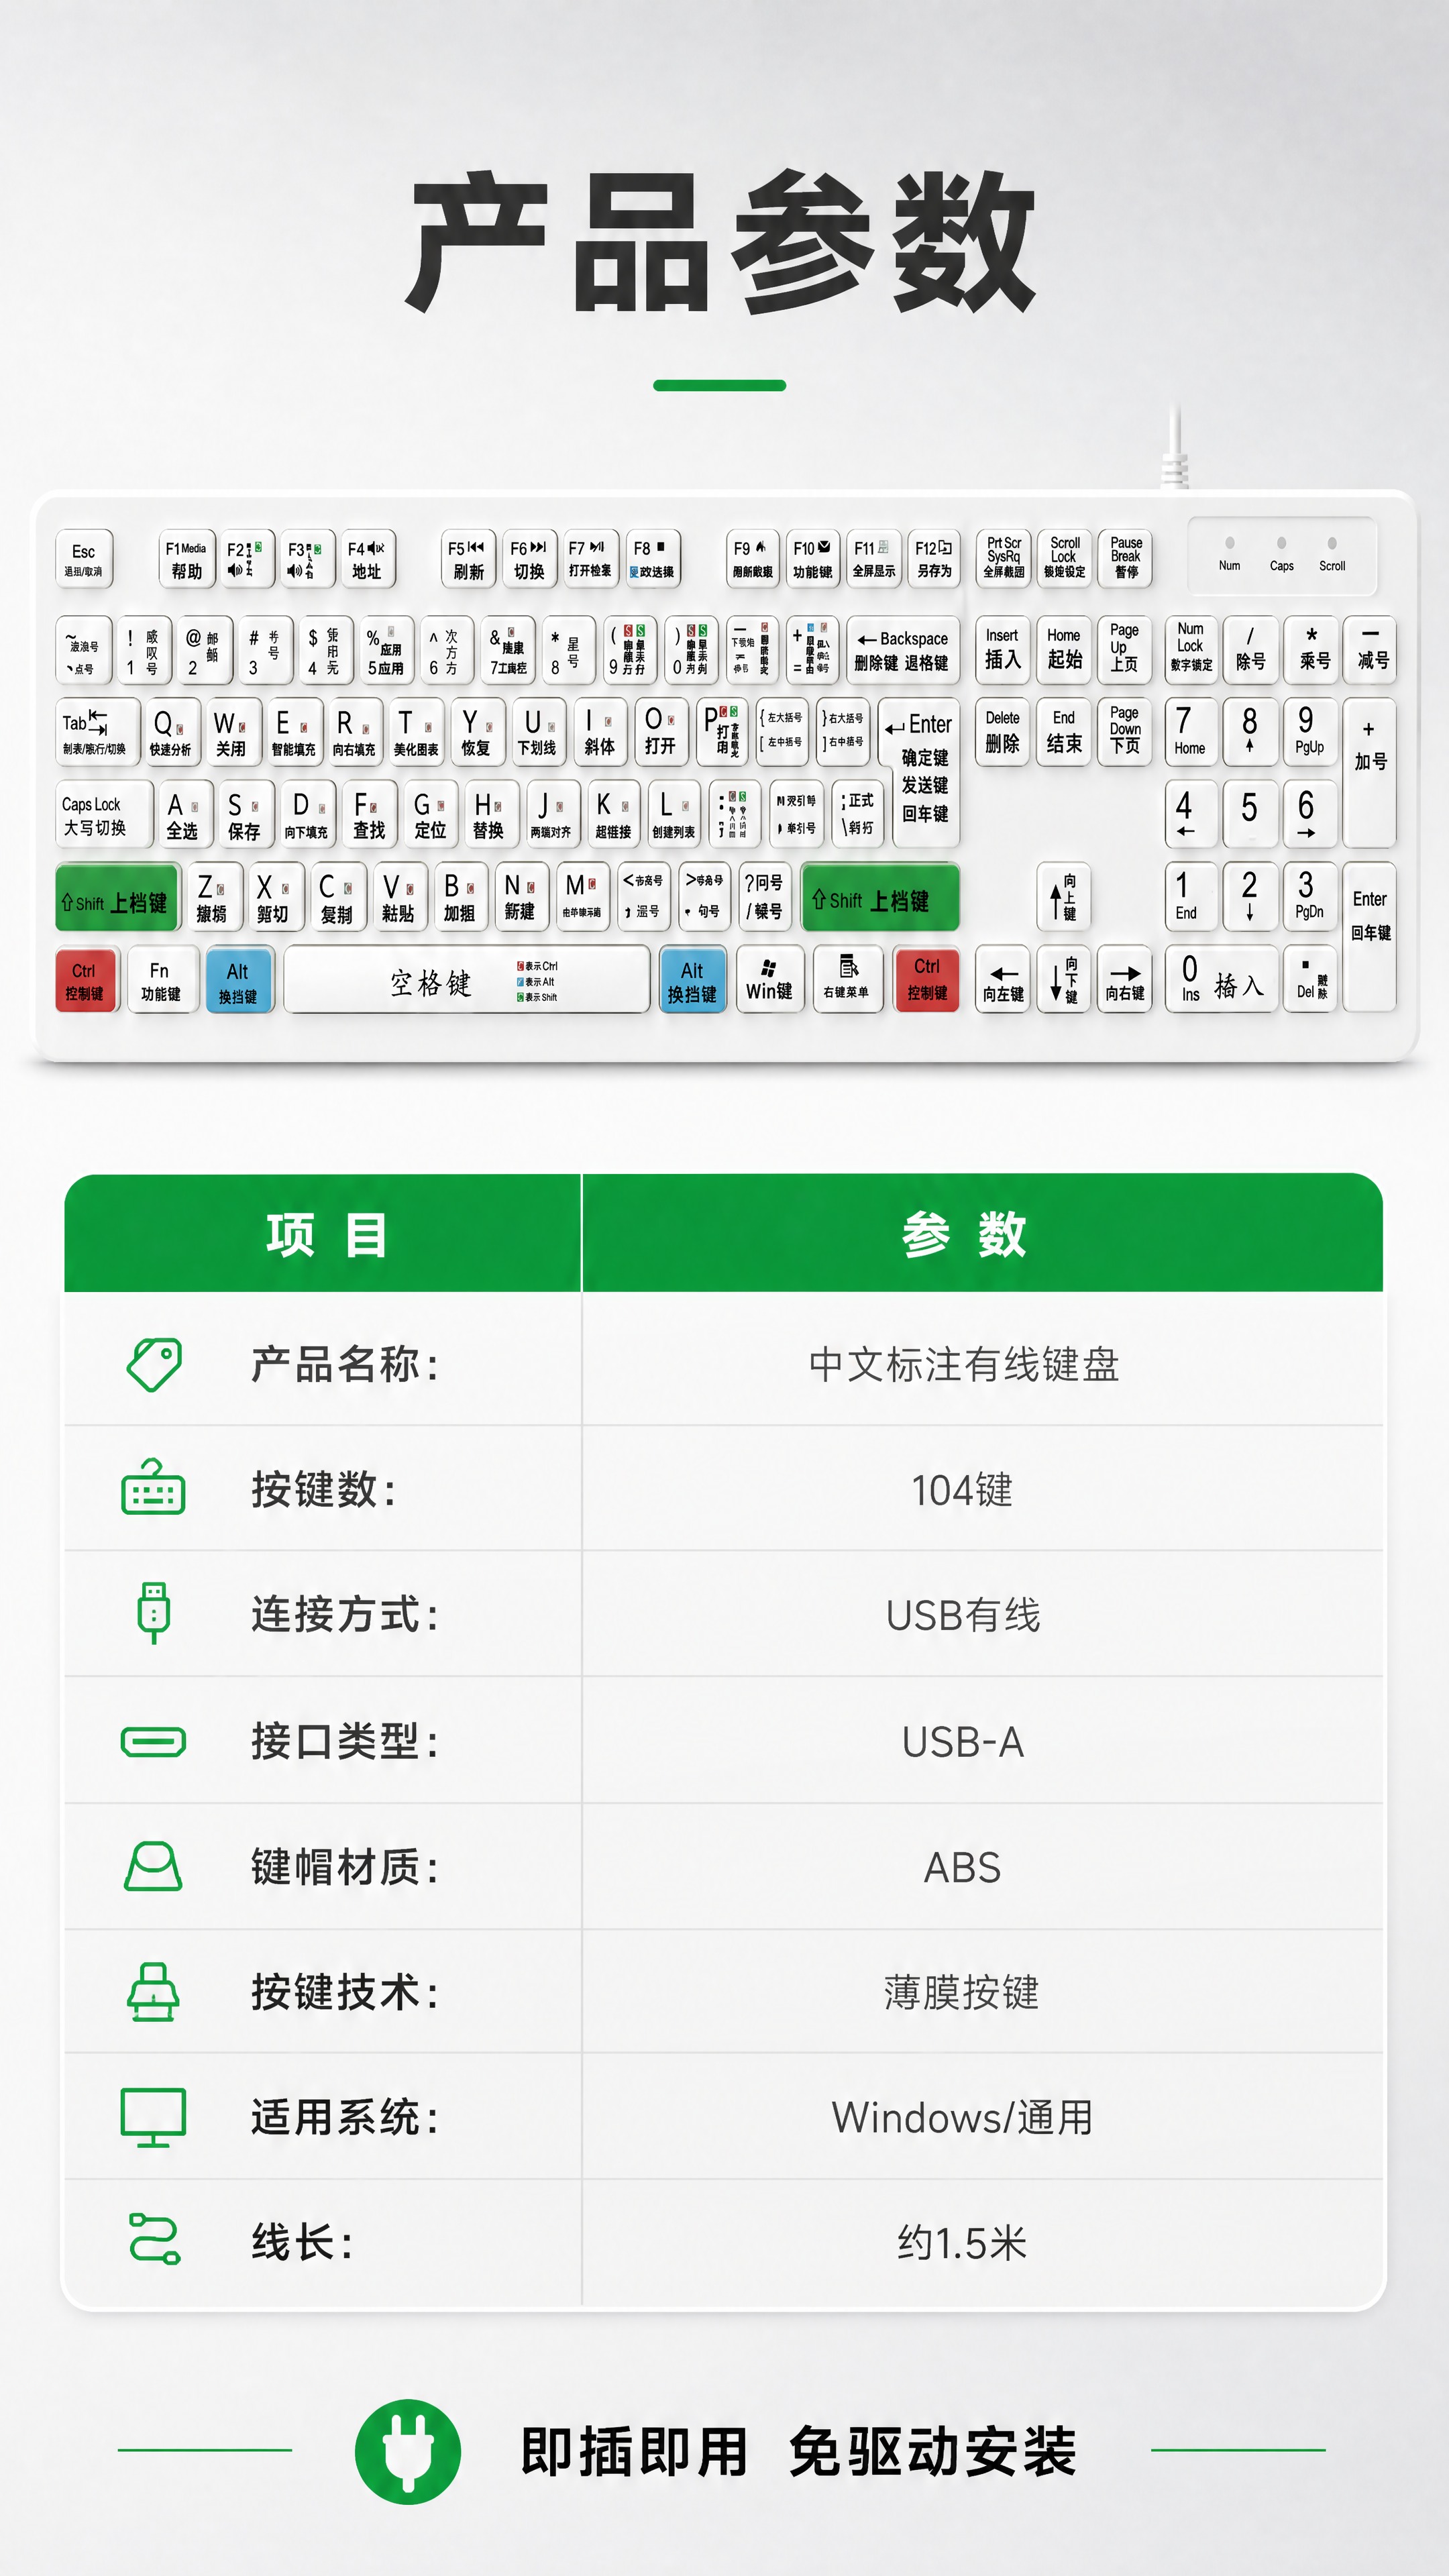The height and width of the screenshot is (2576, 1449).
Task: Click the 空格键 spacebar
Action: tap(467, 979)
